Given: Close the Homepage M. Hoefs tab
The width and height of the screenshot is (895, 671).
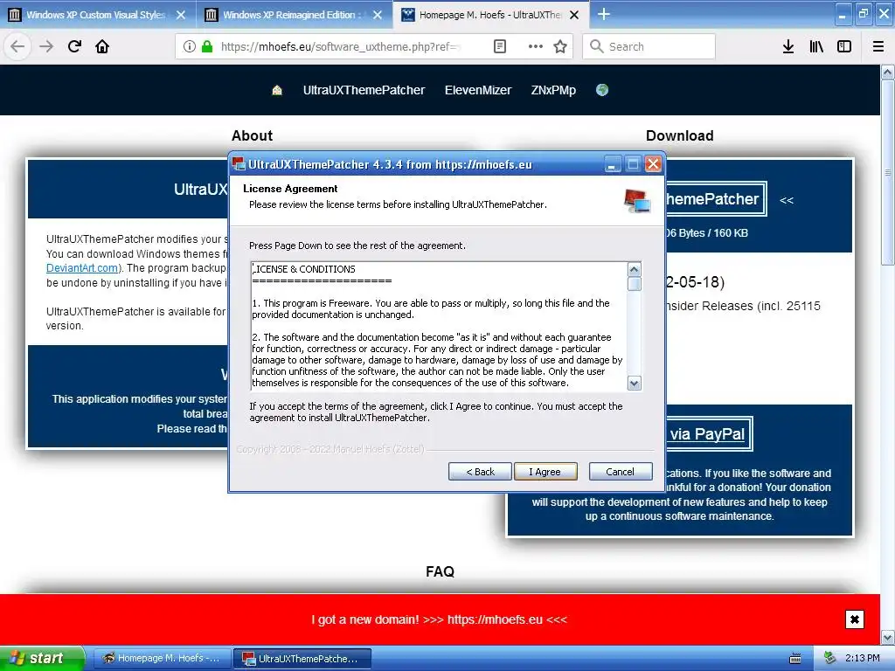Looking at the screenshot, I should point(574,15).
